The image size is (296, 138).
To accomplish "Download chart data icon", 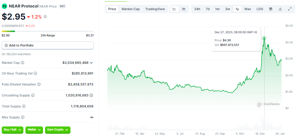I will click(280, 9).
